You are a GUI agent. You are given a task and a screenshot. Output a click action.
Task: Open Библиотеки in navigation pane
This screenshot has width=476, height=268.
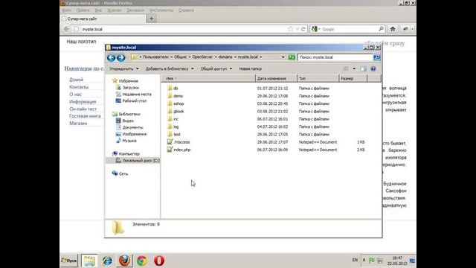coord(126,114)
